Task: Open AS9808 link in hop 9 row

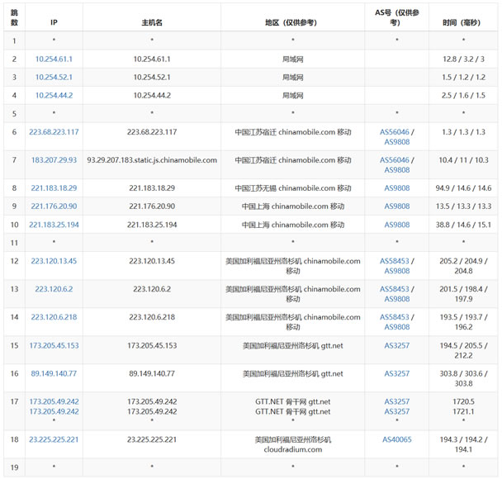Action: pos(396,206)
